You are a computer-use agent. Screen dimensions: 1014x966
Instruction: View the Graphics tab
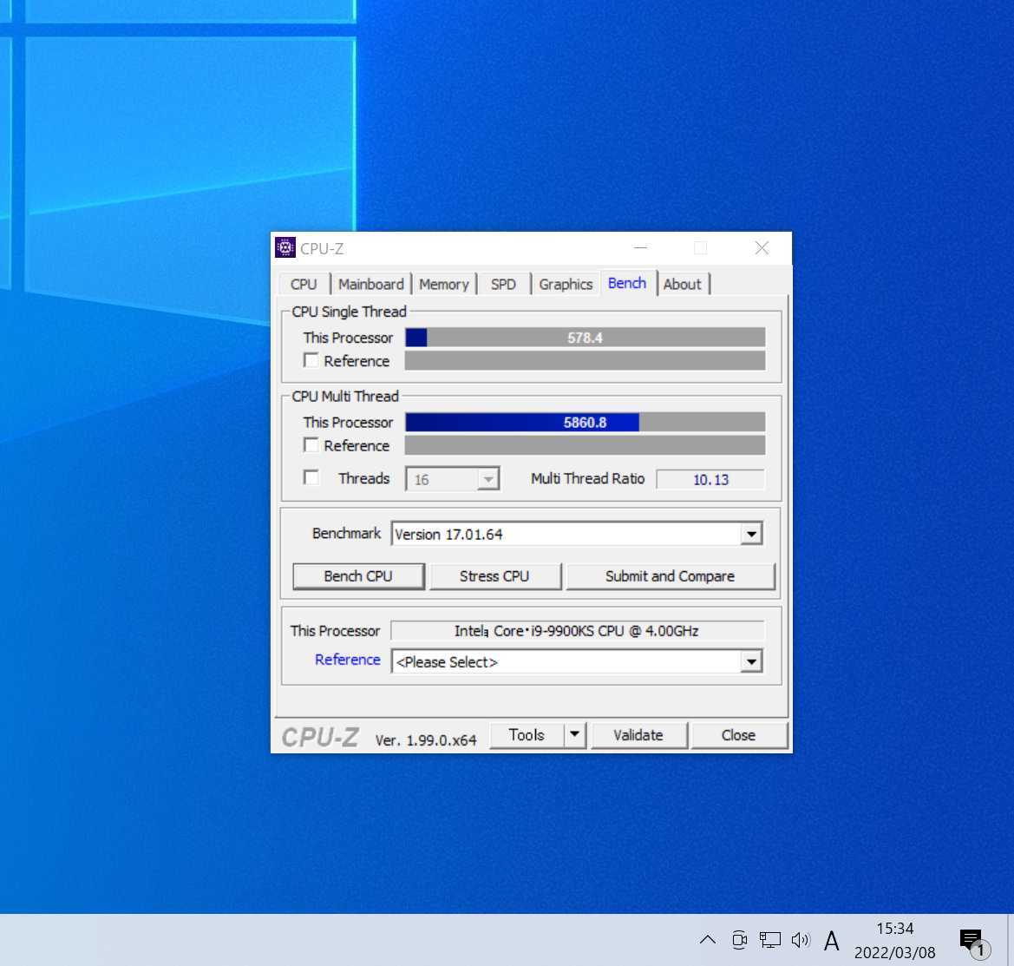tap(566, 284)
